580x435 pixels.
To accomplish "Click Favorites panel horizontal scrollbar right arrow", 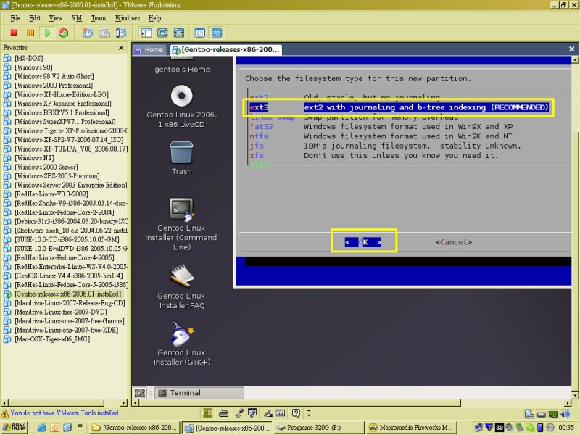I will 124,402.
